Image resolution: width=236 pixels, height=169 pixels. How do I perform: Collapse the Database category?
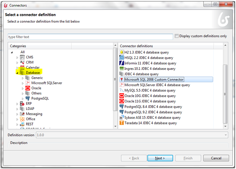tap(17, 73)
